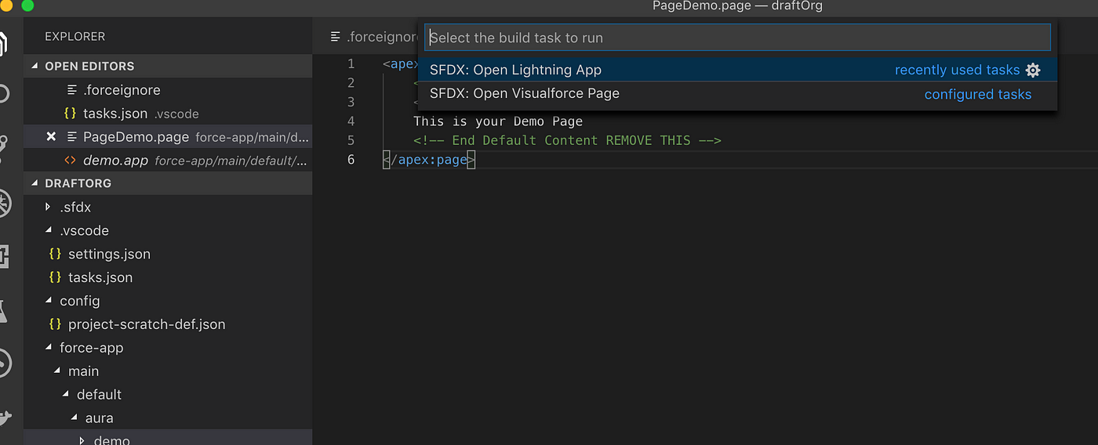Focus the 'Select the build task to run' input
The width and height of the screenshot is (1098, 445).
pyautogui.click(x=737, y=38)
